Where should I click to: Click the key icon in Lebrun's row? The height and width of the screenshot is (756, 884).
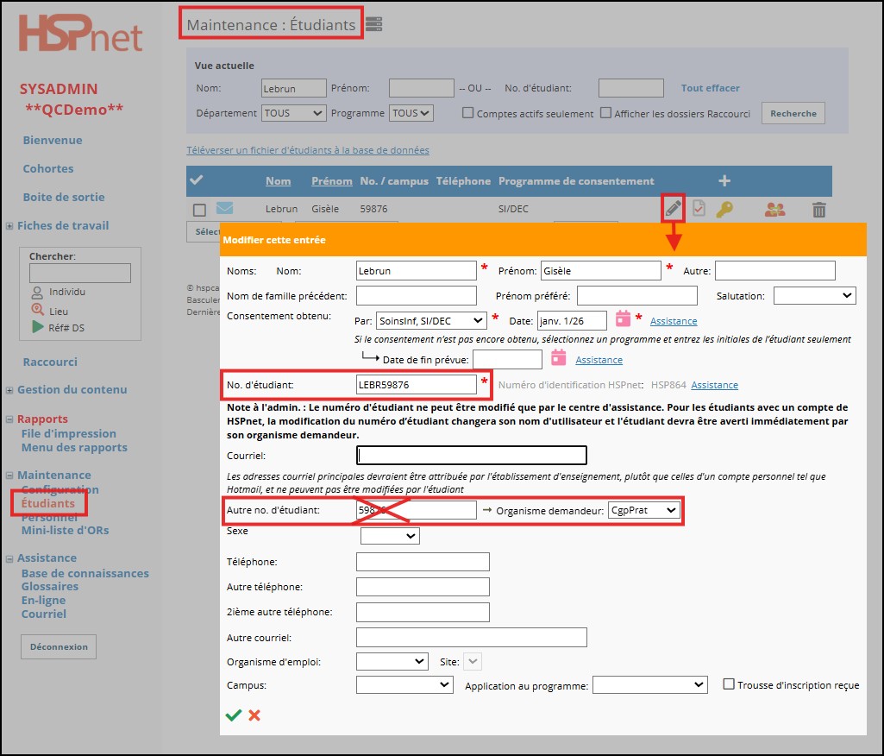click(724, 209)
